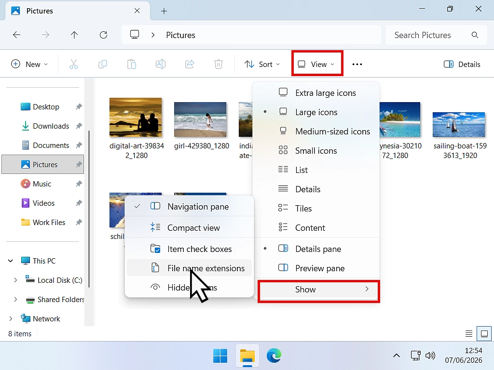Select digital-art-398342_1280 thumbnail
494x370 pixels.
click(136, 117)
